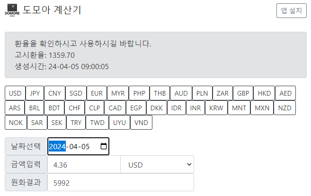Screen dimensions: 311x196
Task: Click the 원화결과 result field
Action: (121, 183)
